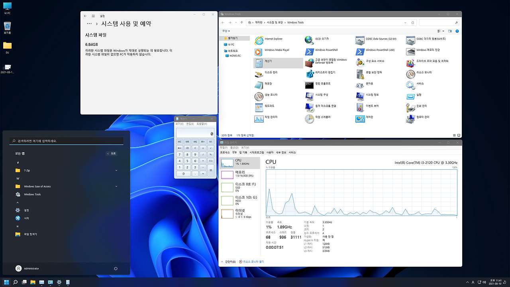This screenshot has width=510, height=287.
Task: Click the MC memory button in Calculator
Action: point(180,142)
